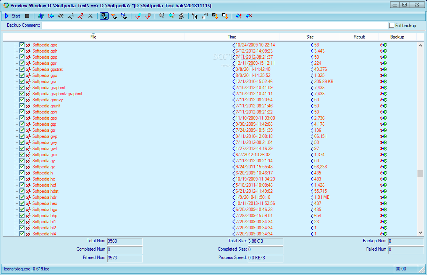Click the scroll down arrow of file list

point(420,233)
